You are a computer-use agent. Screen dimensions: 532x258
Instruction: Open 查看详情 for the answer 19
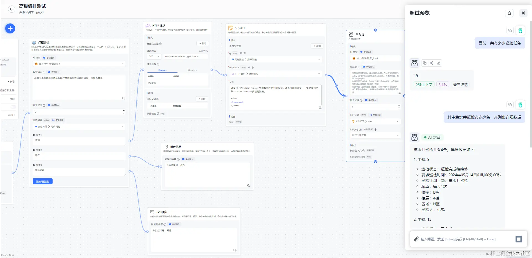[460, 85]
